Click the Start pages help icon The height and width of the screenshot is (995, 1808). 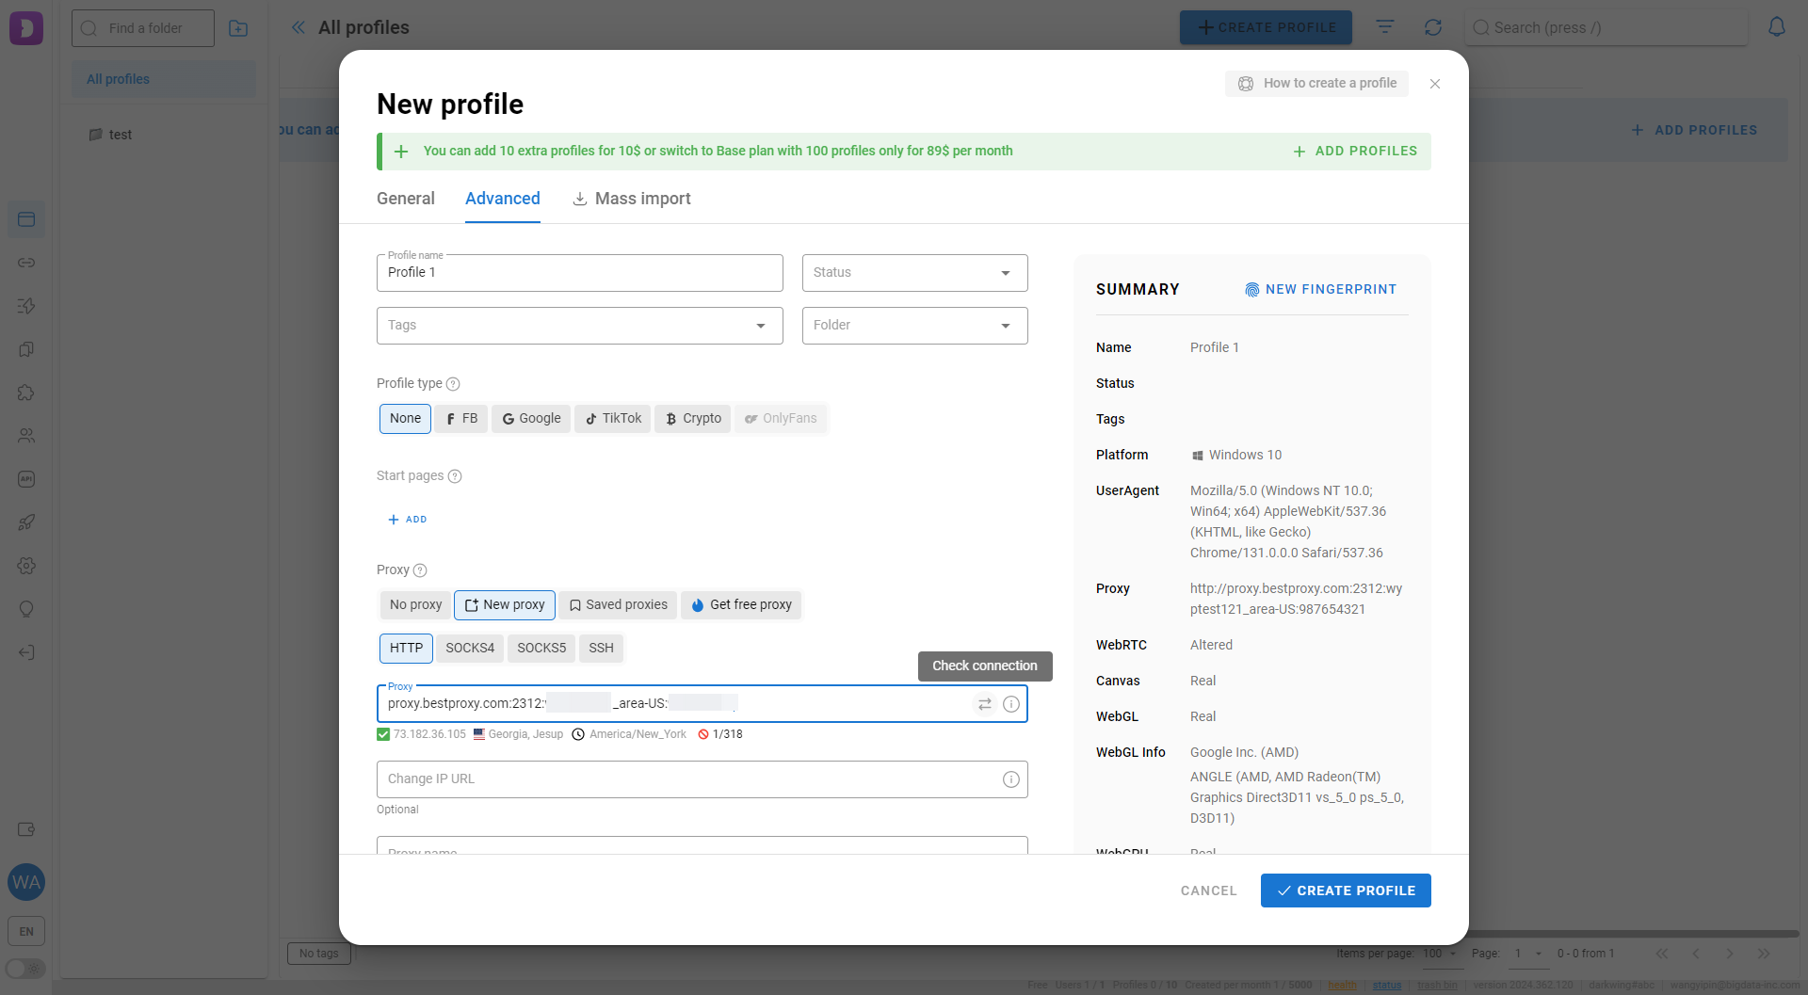pos(455,476)
